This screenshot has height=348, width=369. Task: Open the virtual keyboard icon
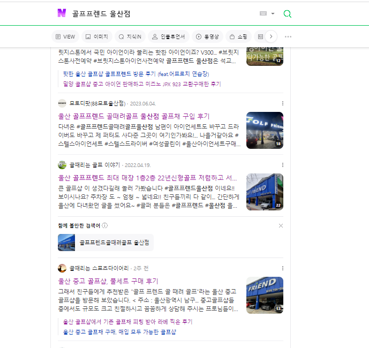point(263,13)
